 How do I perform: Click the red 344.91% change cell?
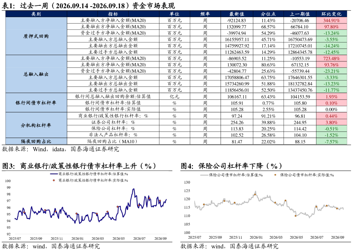[x=331, y=21]
